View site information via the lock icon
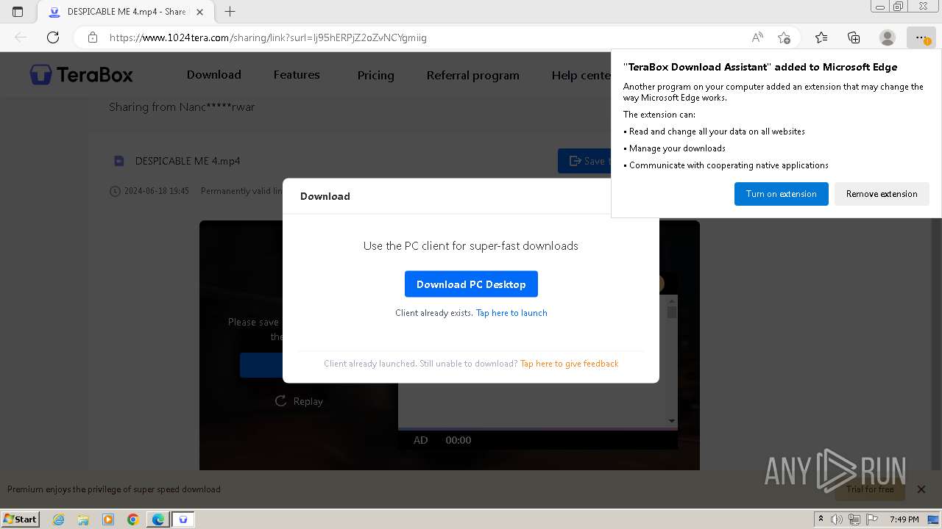The image size is (942, 529). (93, 37)
